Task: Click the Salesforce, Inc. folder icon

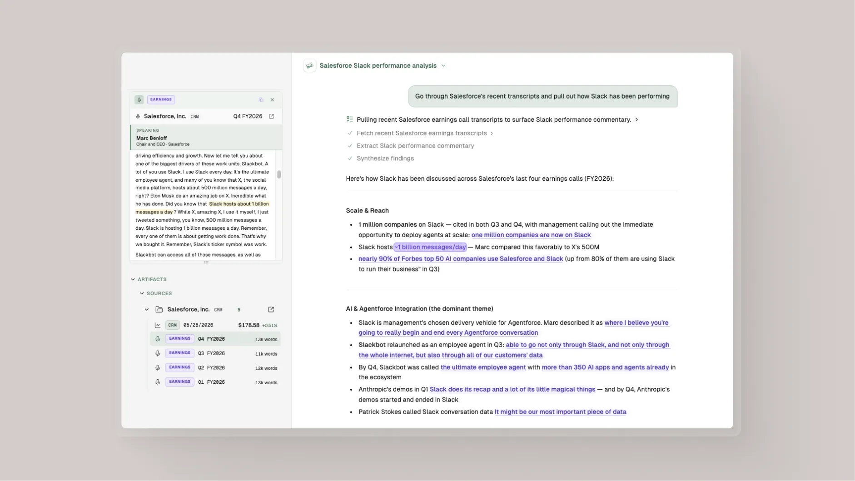Action: tap(159, 310)
